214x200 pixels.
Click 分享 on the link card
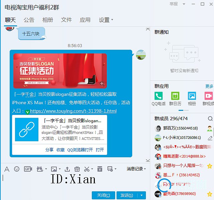click(x=49, y=150)
